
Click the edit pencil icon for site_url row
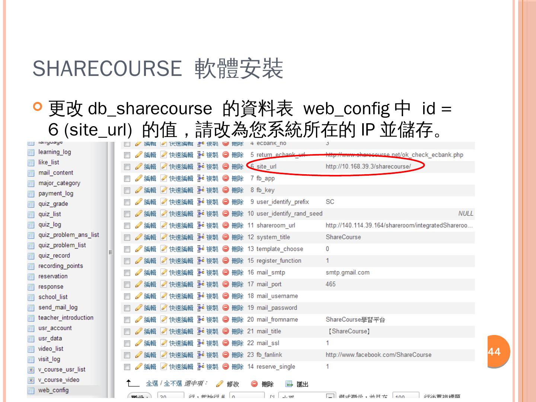[x=139, y=166]
